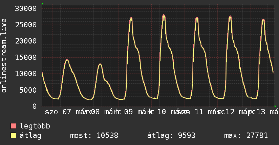Screen dimensions: 279x145
Task: Click the vertical onlinestream.live axis title
Action: [x=4, y=56]
